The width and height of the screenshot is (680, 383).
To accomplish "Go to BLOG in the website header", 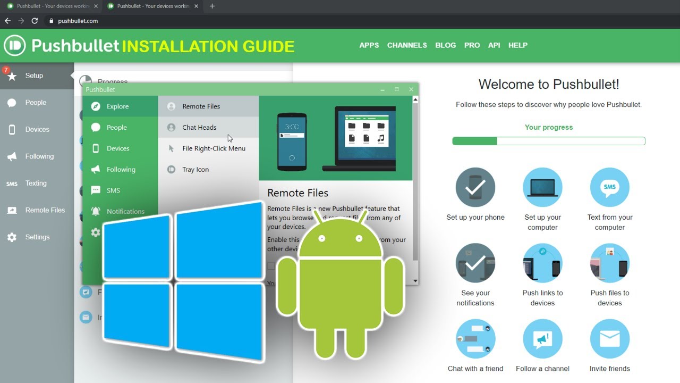I will tap(446, 45).
